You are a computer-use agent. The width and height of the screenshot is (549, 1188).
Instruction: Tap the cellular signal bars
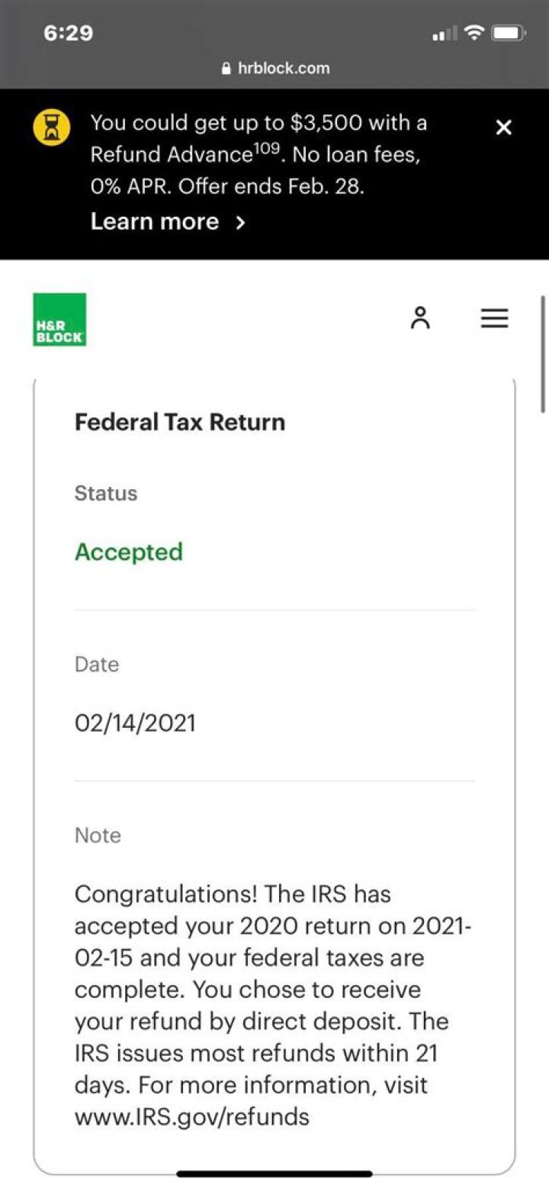(445, 34)
